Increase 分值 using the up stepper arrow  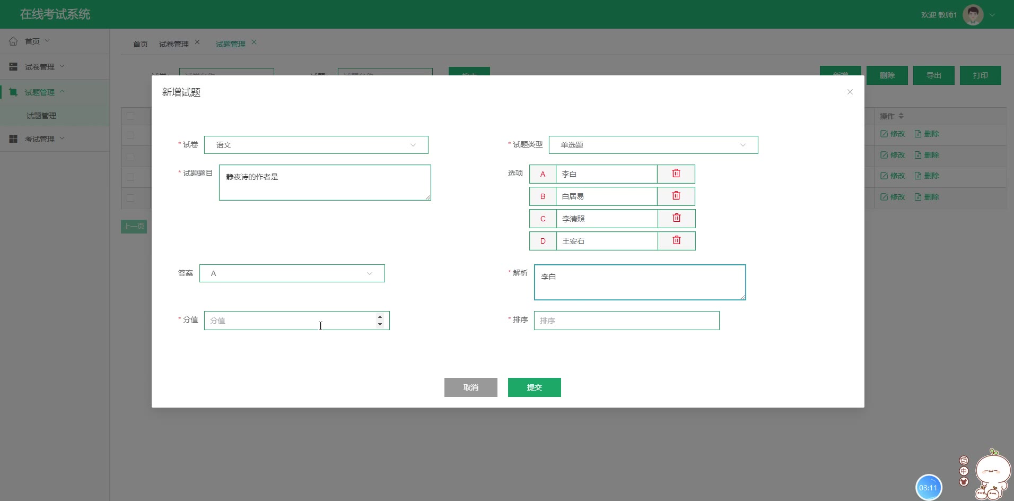pos(380,317)
